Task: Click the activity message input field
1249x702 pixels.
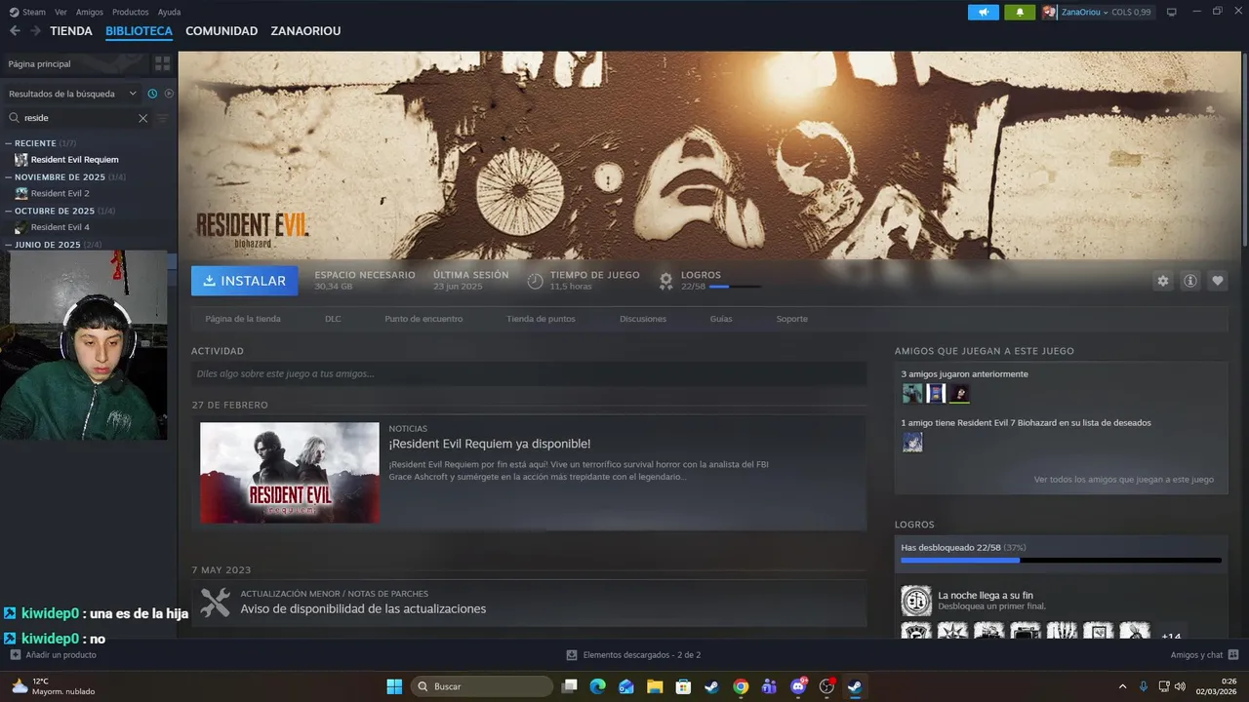Action: [x=529, y=373]
